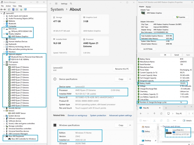Open the Action menu in Device Manager
This screenshot has height=145, width=194.
coord(8,6)
